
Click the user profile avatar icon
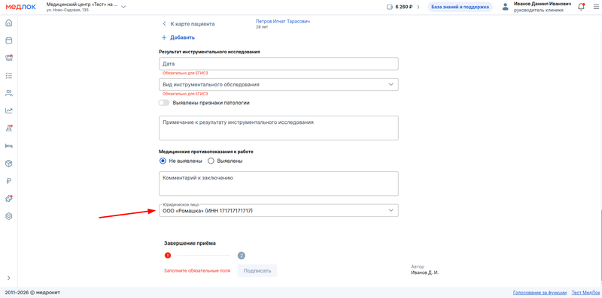505,7
